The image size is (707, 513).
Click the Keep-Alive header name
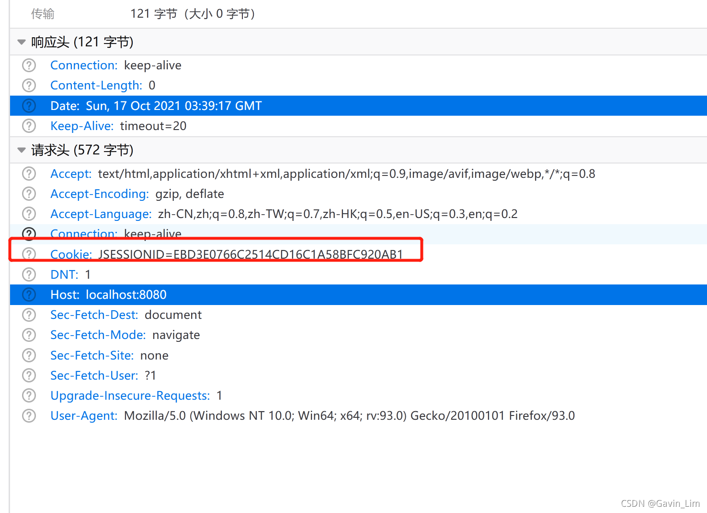click(82, 126)
